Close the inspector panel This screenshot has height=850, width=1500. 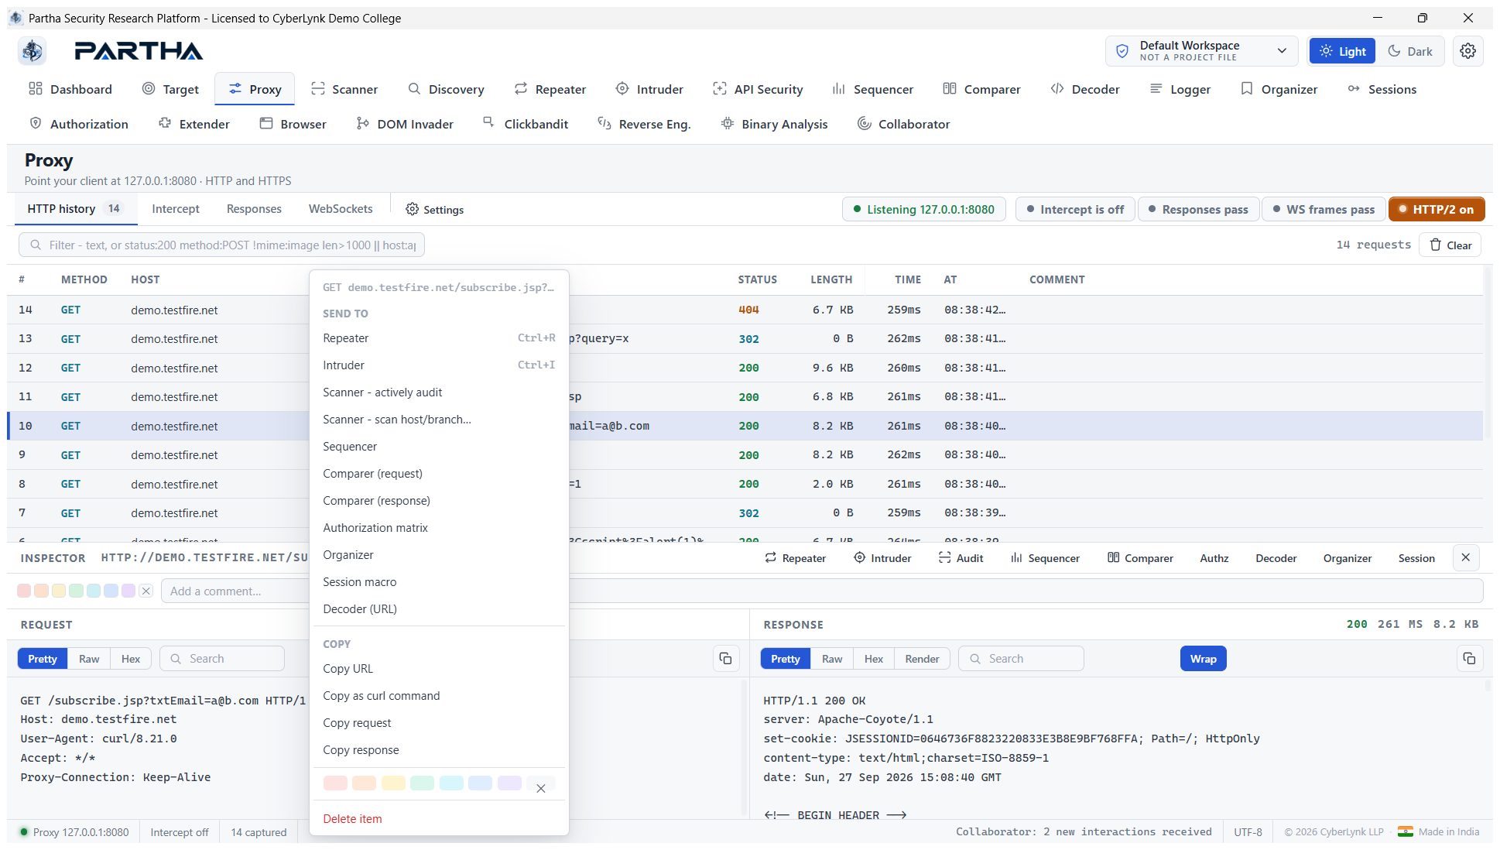(x=1465, y=557)
